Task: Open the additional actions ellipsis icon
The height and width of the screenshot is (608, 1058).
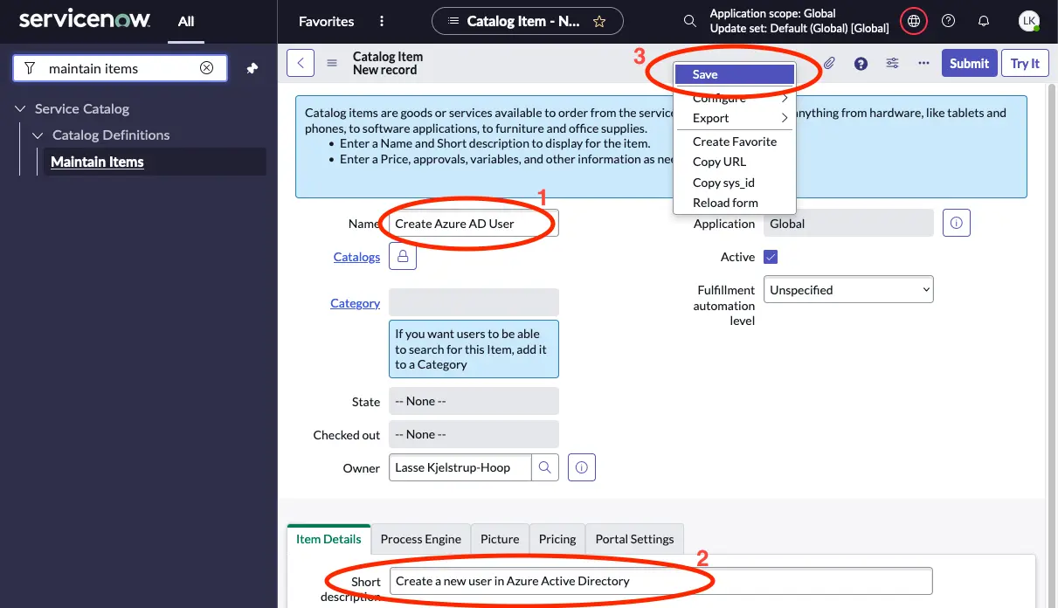Action: (x=923, y=63)
